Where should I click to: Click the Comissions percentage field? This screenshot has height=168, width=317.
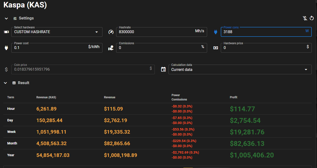pyautogui.click(x=162, y=48)
